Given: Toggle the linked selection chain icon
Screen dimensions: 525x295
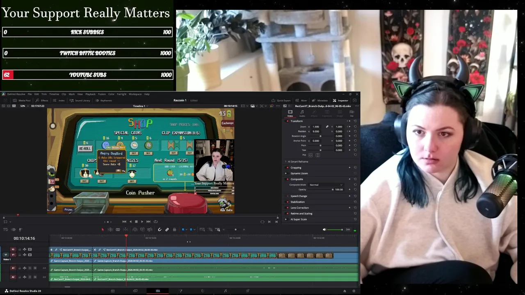Looking at the screenshot, I should (x=167, y=229).
